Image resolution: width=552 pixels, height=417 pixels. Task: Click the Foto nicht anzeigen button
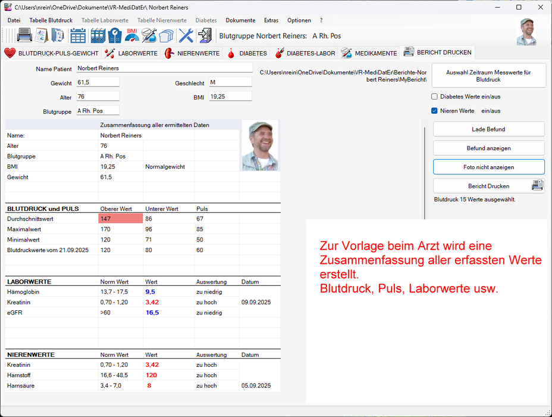pyautogui.click(x=488, y=167)
